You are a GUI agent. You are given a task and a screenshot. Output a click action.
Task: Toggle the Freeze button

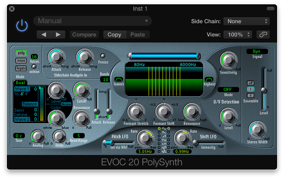(x=103, y=56)
